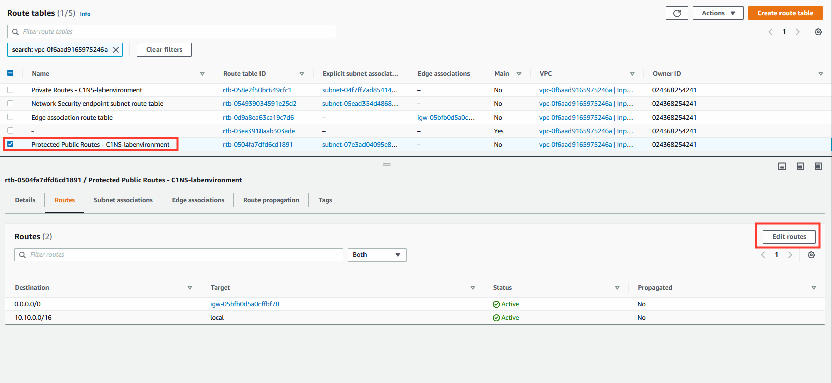Select Edge association route table checkbox

pos(10,117)
